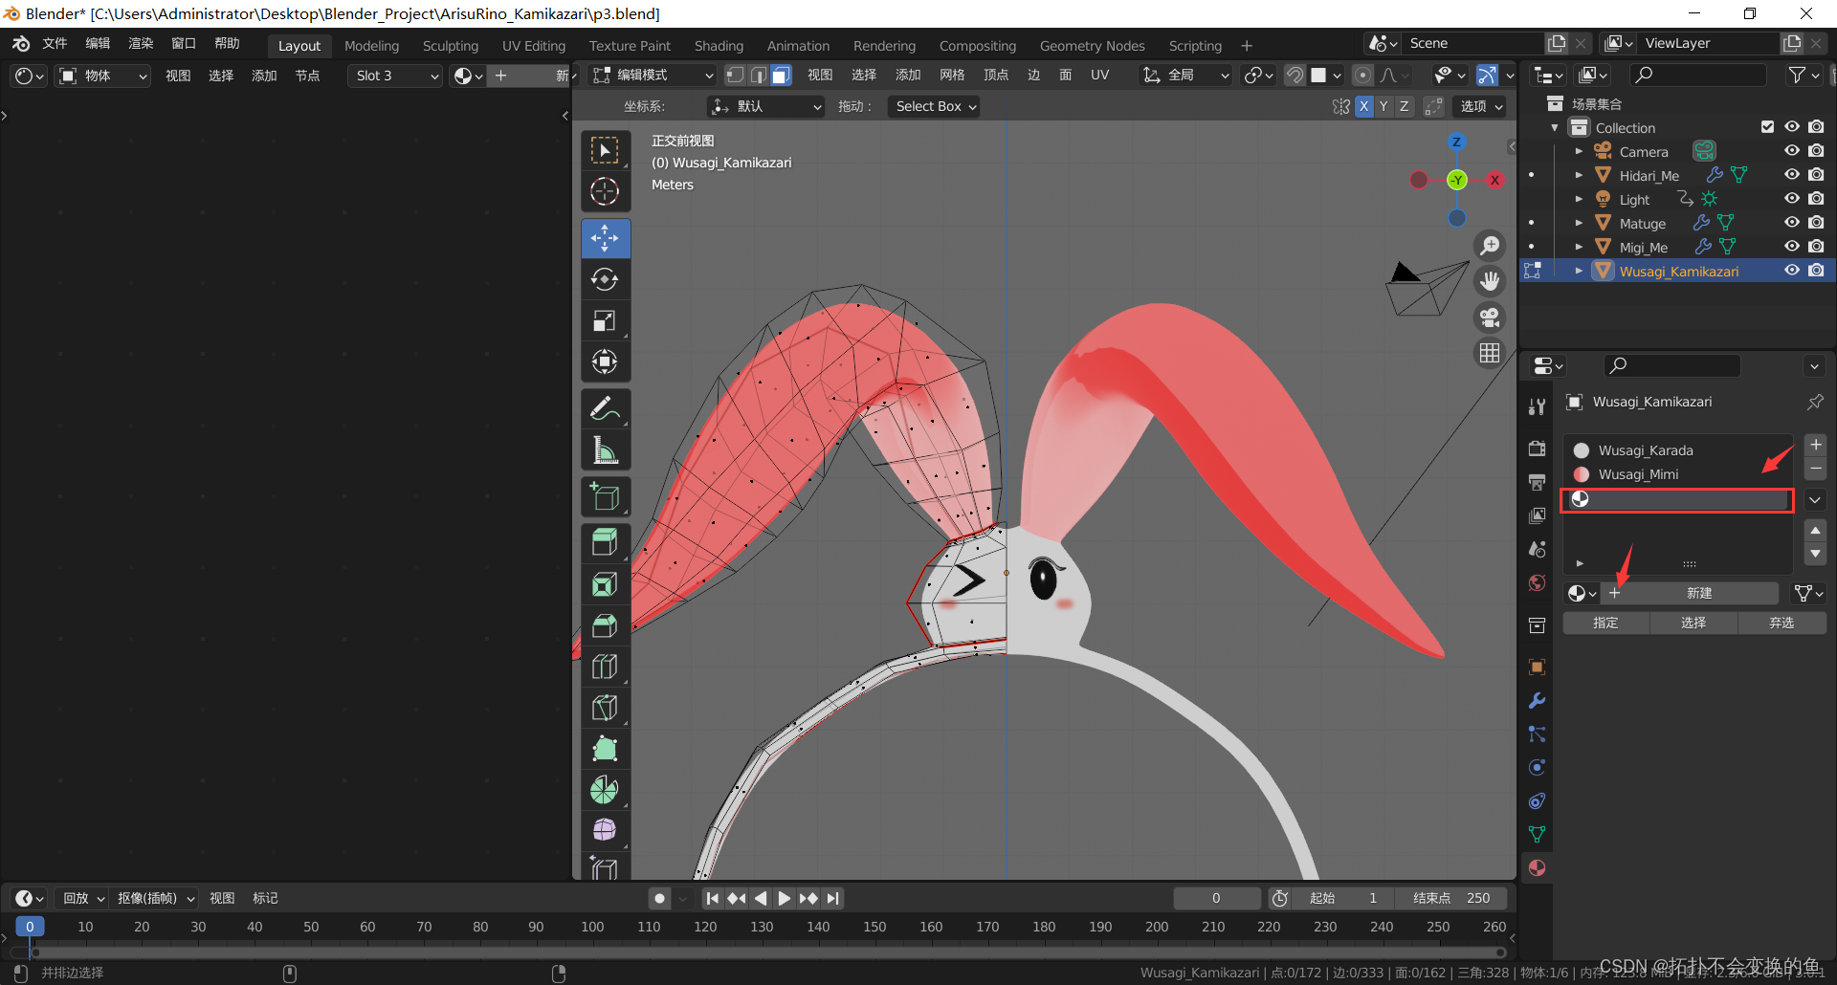Toggle visibility of Wusagi_Kamikazari
1837x985 pixels.
coord(1792,271)
